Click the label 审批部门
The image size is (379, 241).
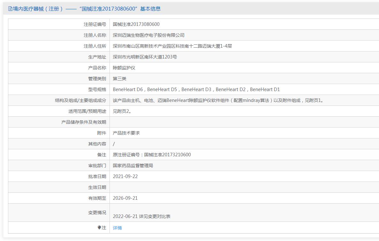point(97,166)
